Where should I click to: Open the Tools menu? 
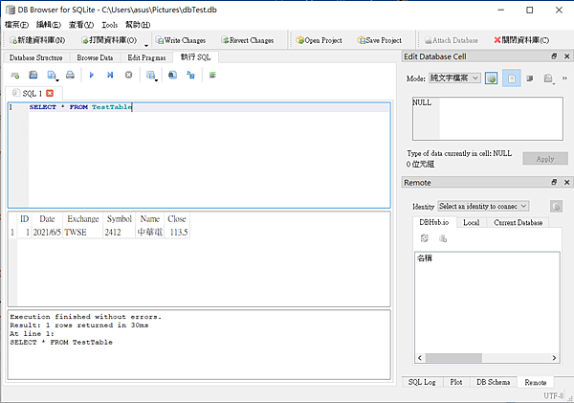tap(110, 25)
